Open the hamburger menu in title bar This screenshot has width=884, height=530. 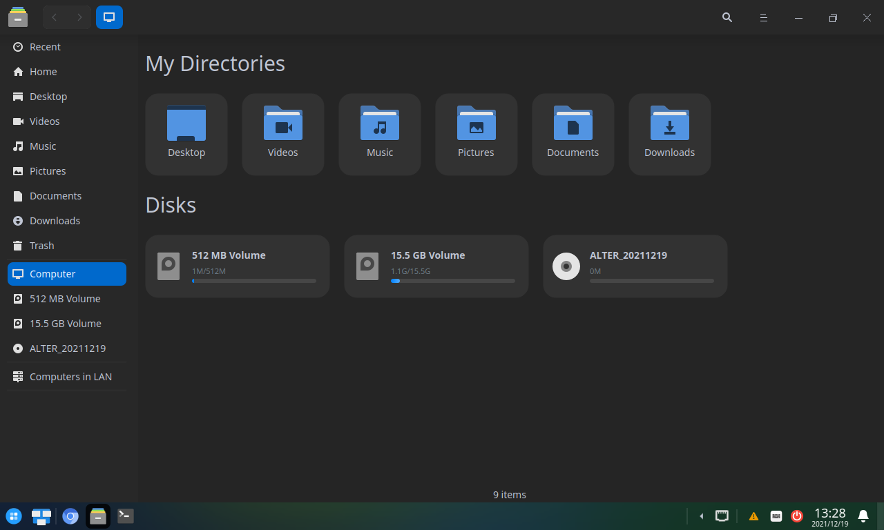(764, 17)
